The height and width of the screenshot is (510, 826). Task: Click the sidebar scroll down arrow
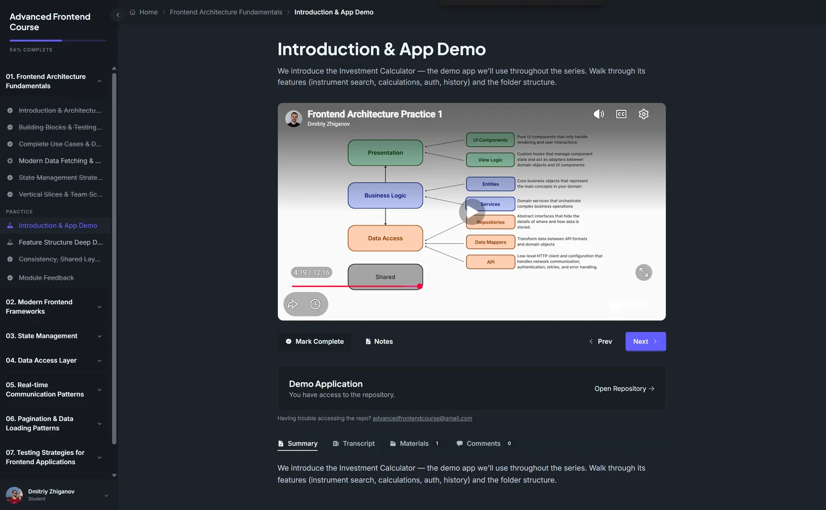pos(114,475)
